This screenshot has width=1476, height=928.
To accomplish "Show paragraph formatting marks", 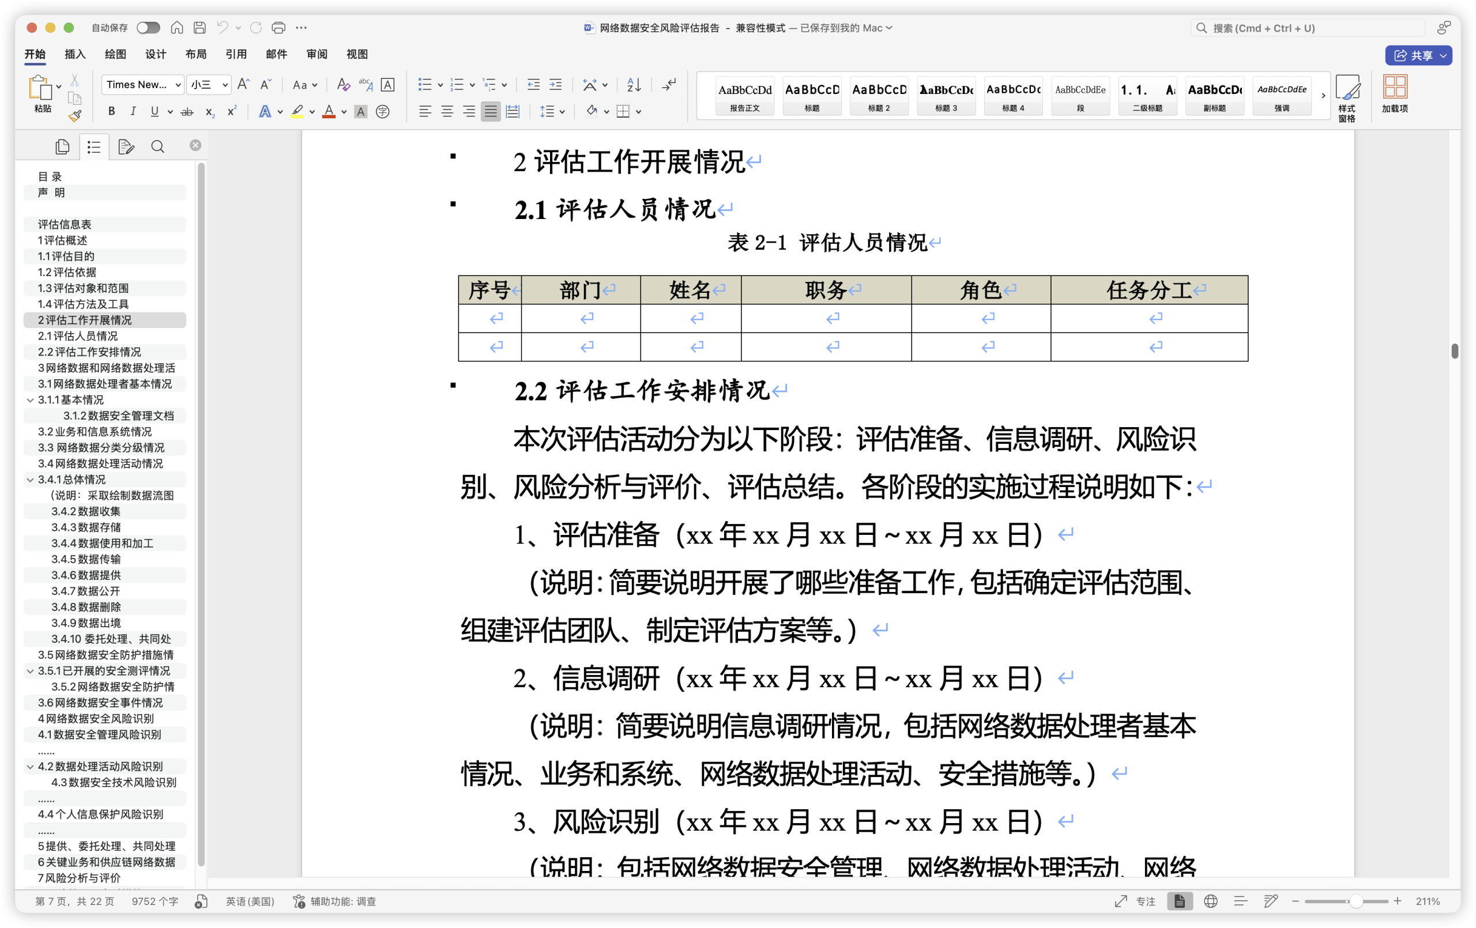I will (x=668, y=85).
